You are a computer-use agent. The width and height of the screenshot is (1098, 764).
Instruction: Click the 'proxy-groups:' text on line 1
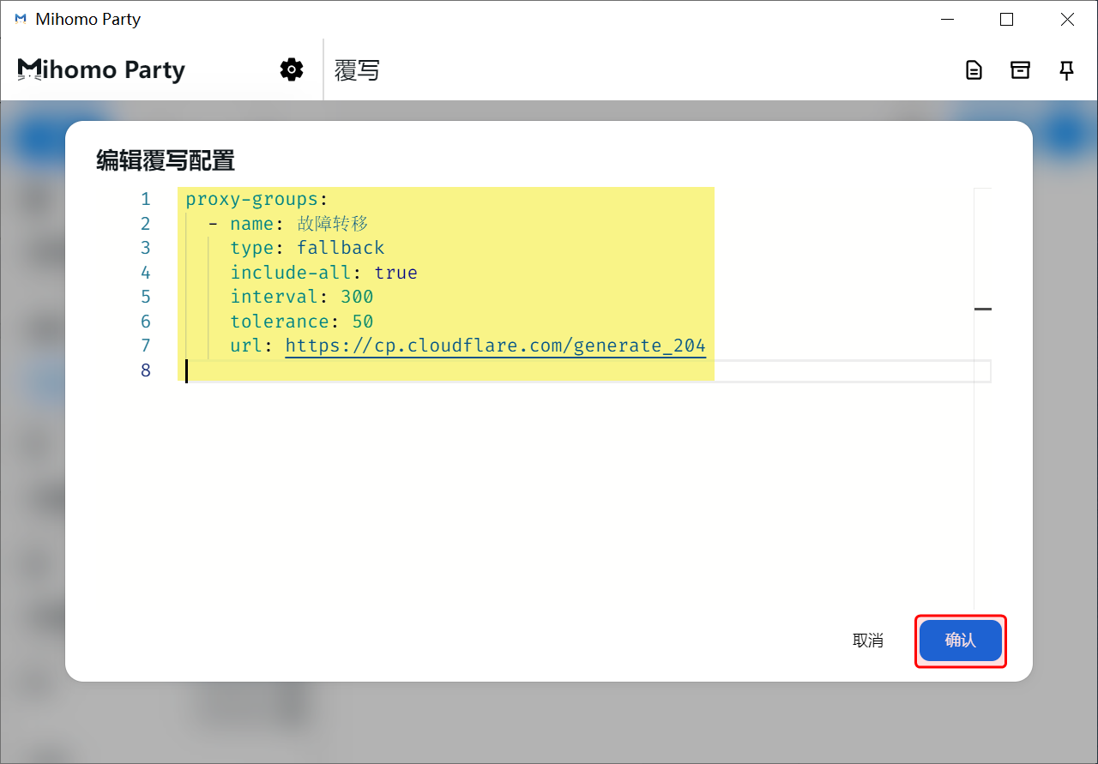click(x=256, y=199)
